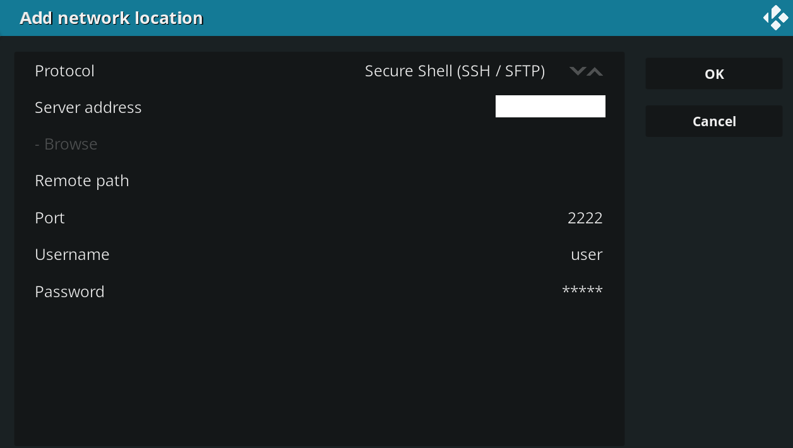Viewport: 793px width, 448px height.
Task: Click the white server address entry box
Action: click(x=550, y=106)
